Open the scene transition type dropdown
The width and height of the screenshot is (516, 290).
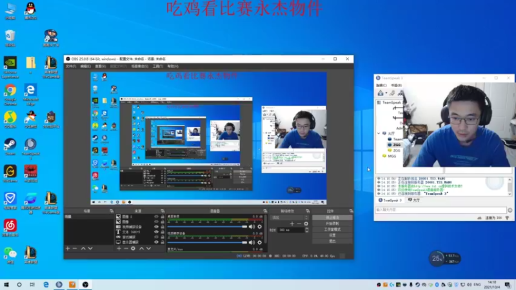pos(289,217)
